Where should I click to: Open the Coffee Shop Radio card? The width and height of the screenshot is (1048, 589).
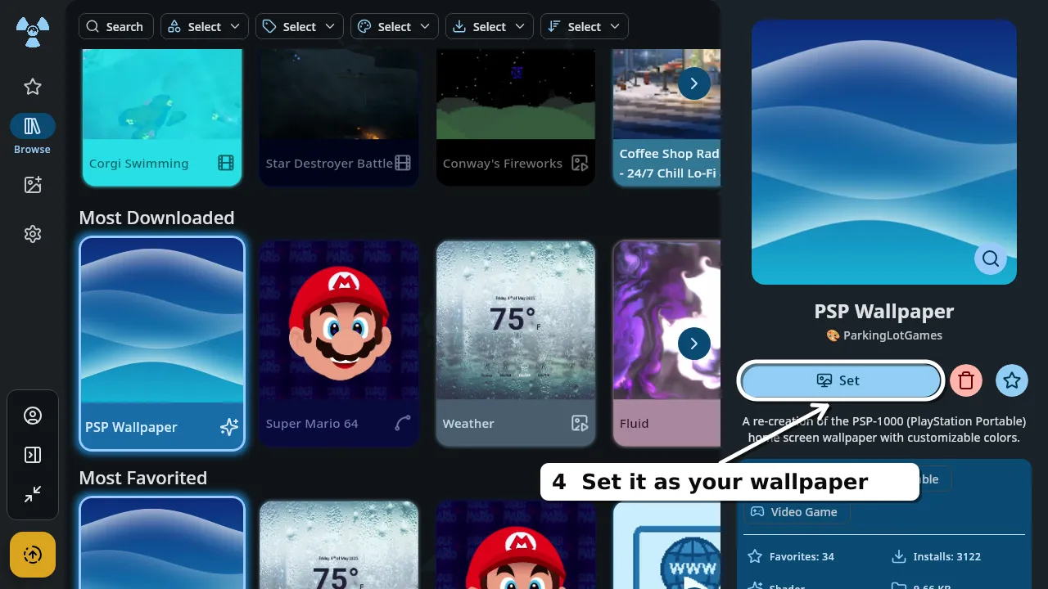(666, 117)
